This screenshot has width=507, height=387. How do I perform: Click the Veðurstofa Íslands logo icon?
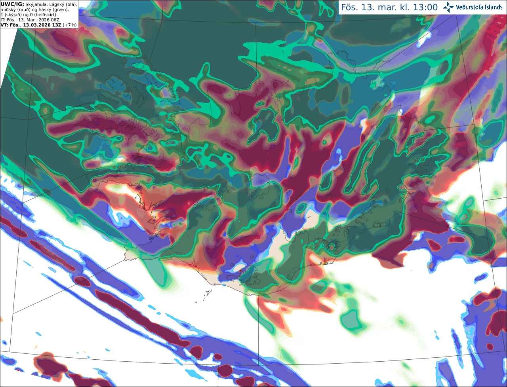pos(448,7)
